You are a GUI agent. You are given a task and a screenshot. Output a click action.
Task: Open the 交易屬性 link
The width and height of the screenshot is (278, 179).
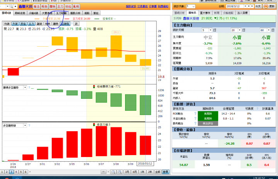pyautogui.click(x=142, y=7)
